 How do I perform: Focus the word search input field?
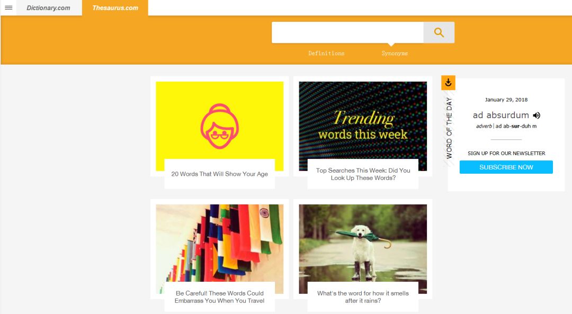point(347,32)
